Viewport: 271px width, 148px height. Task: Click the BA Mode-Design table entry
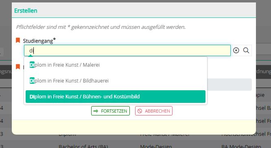(241, 146)
